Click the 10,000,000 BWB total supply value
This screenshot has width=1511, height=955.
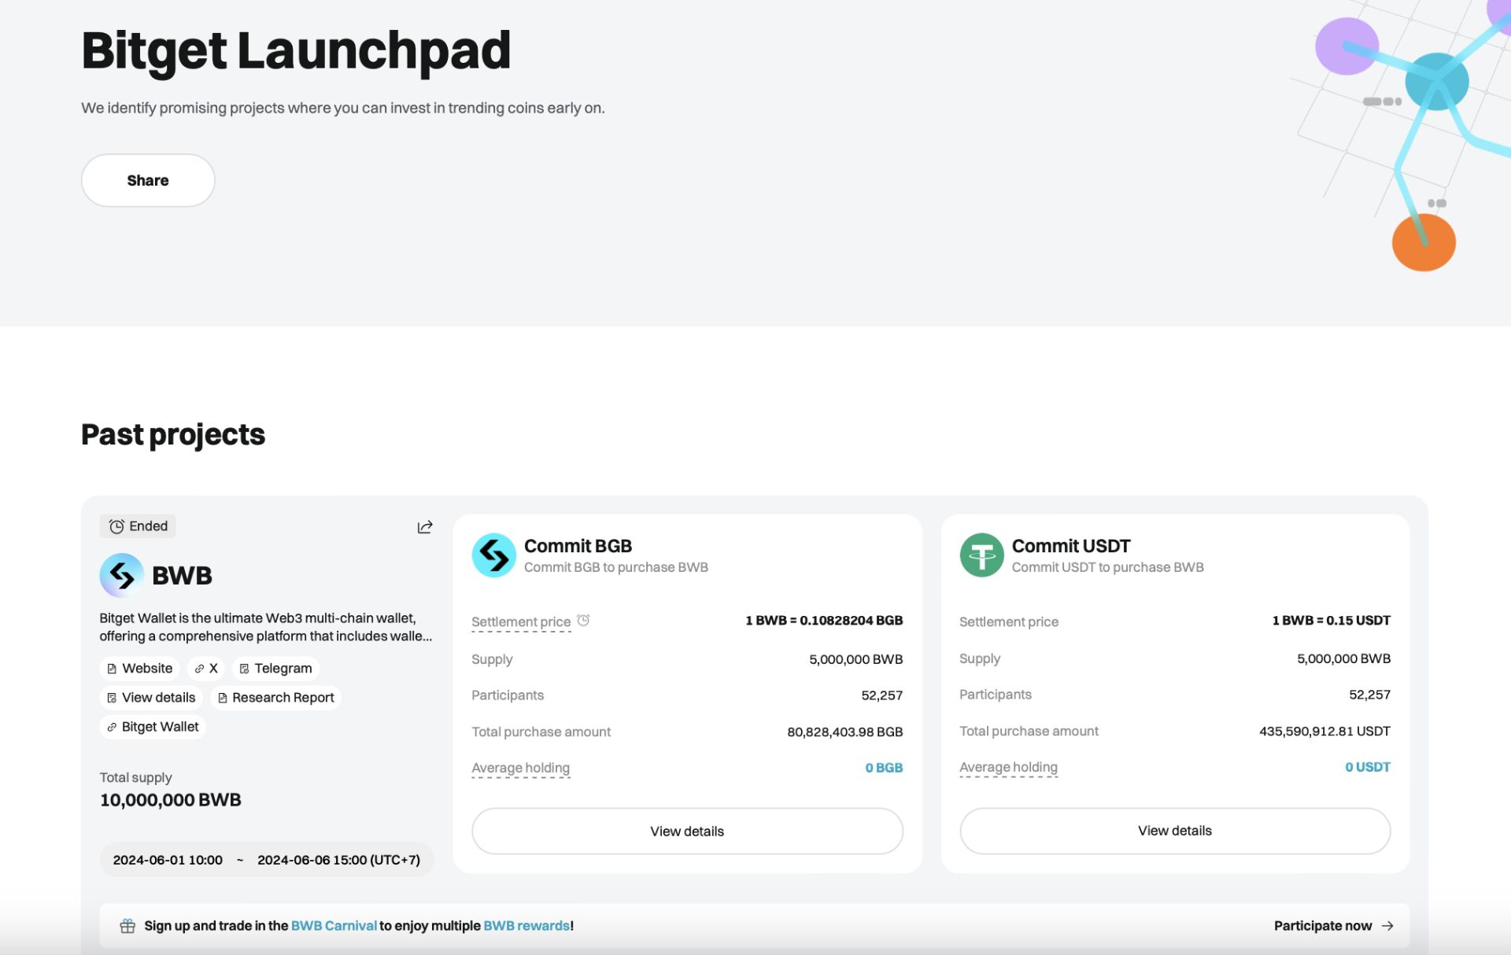171,800
